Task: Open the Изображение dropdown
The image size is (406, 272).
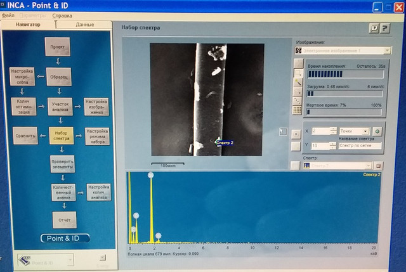Action: [x=387, y=51]
